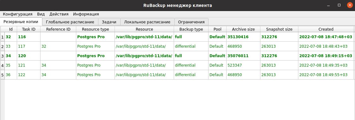Image resolution: width=355 pixels, height=120 pixels.
Task: Switch to the Ограничения tab
Action: tap(191, 22)
